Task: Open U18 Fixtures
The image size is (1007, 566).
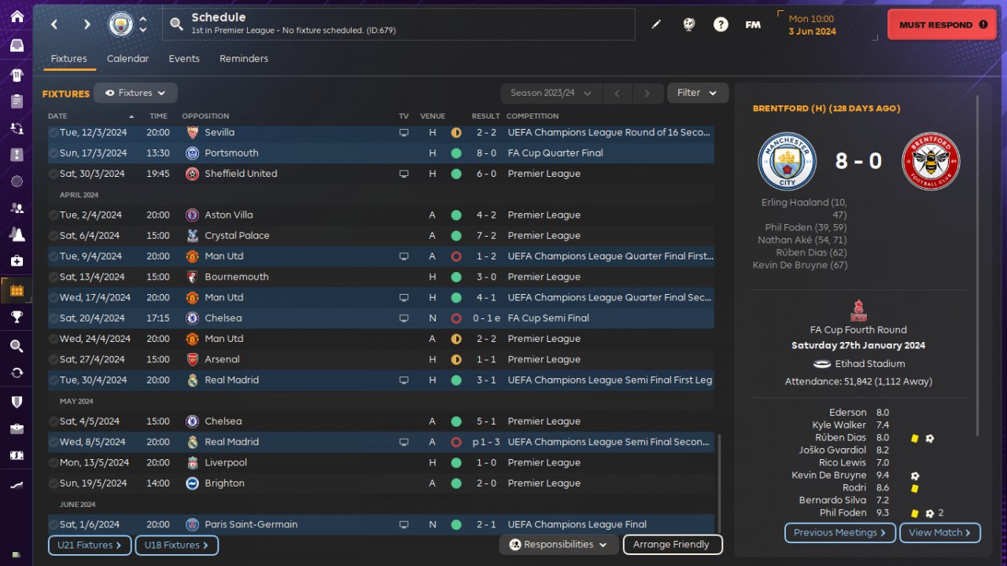Action: pyautogui.click(x=176, y=545)
